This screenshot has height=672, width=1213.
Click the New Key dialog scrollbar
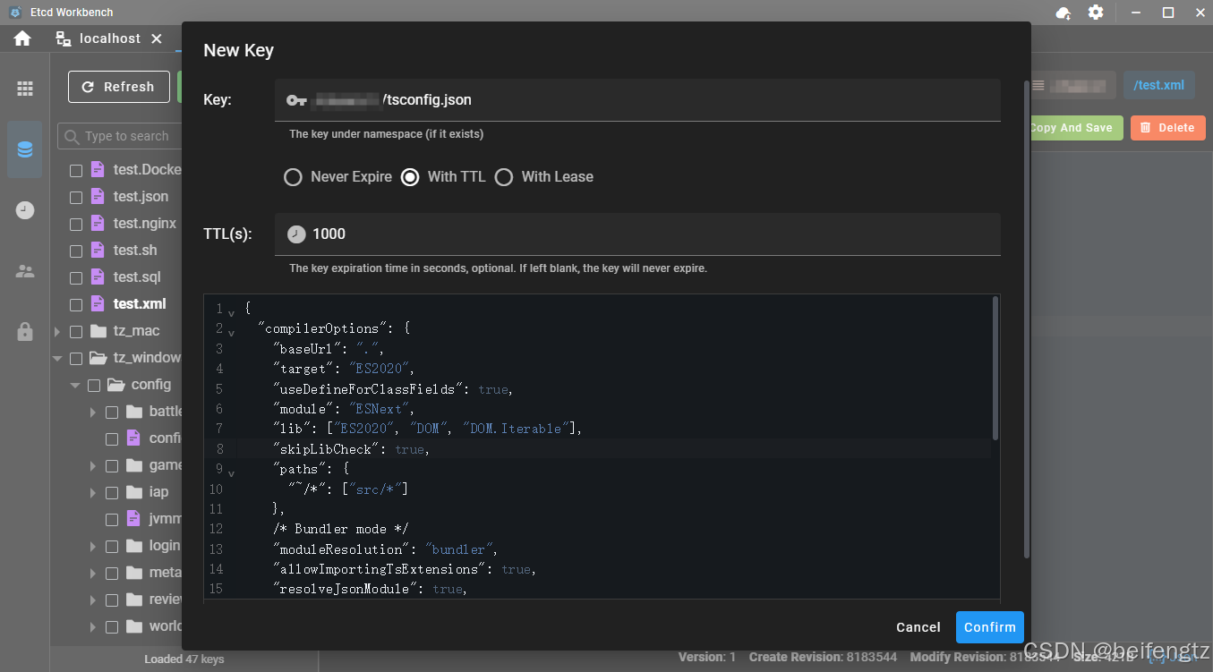click(x=1026, y=318)
